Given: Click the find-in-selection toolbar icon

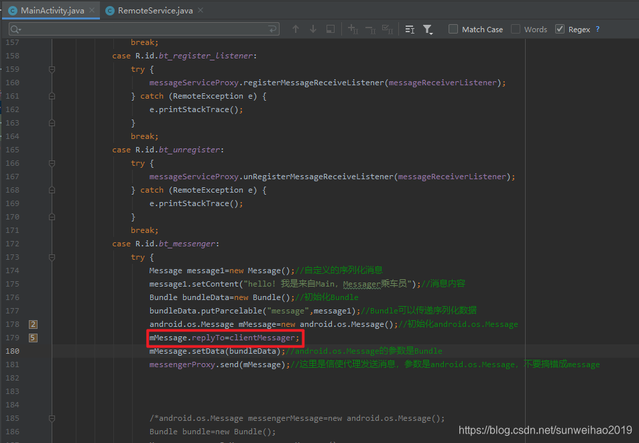Looking at the screenshot, I should [331, 29].
